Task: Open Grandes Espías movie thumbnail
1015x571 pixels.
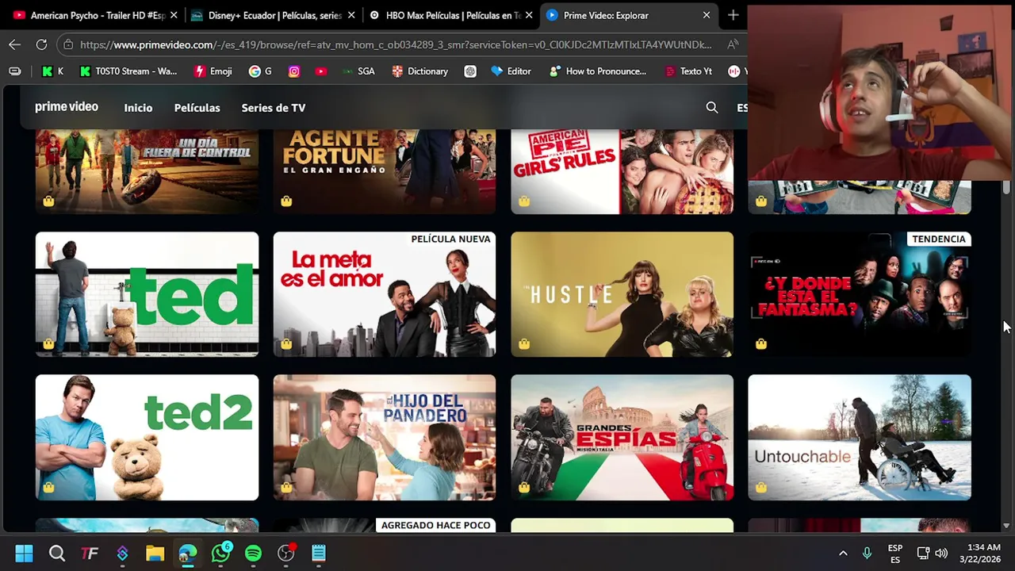Action: [622, 438]
